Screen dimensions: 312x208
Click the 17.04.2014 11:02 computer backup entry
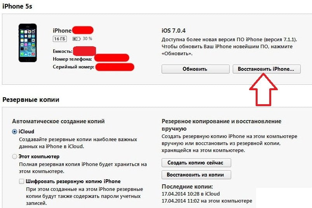[207, 201]
